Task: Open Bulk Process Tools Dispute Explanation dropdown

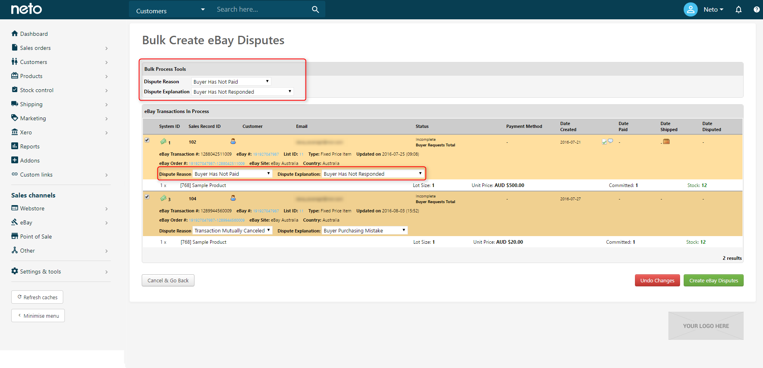Action: [x=242, y=92]
